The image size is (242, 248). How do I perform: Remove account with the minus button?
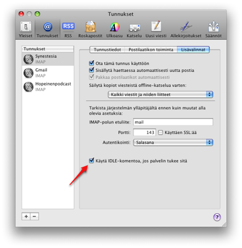[35, 216]
